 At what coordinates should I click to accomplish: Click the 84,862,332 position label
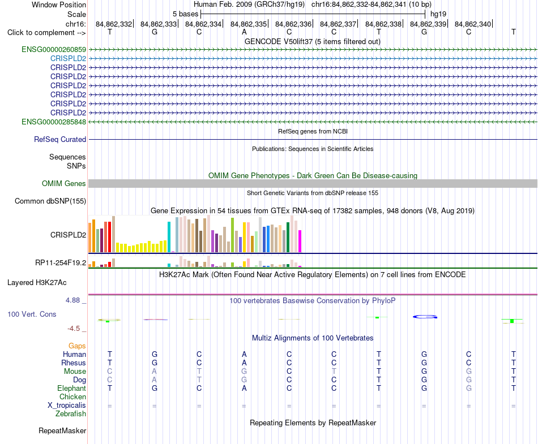pyautogui.click(x=114, y=24)
